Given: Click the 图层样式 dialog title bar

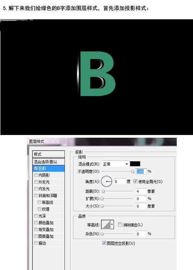Looking at the screenshot, I should 102,142.
